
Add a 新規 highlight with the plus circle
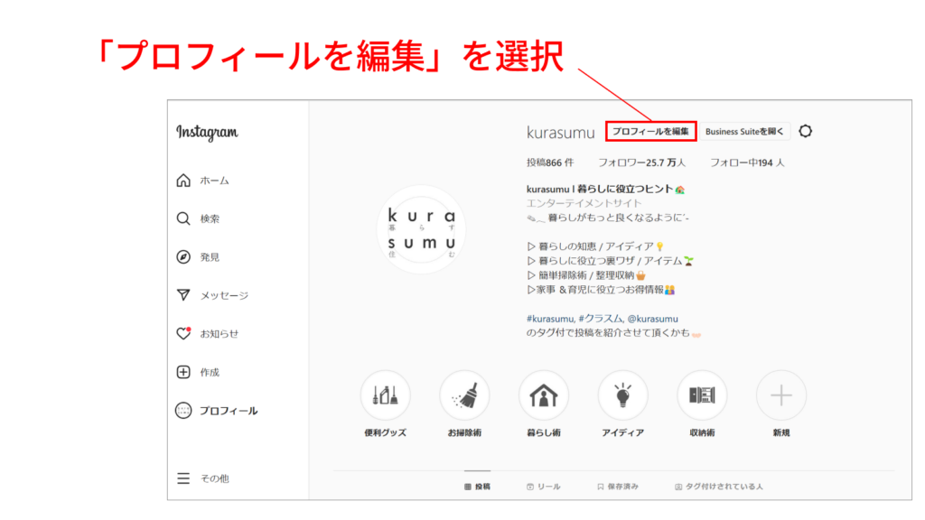pos(781,395)
